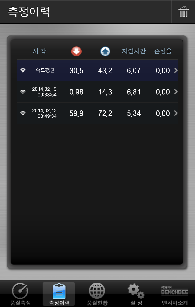
Task: Click the 지연시간 column header
Action: 134,51
